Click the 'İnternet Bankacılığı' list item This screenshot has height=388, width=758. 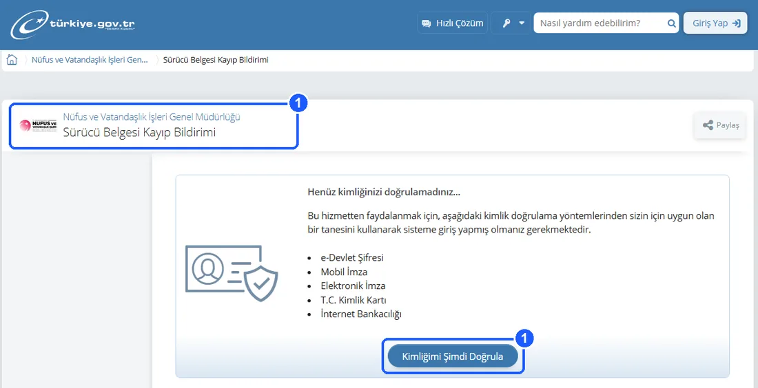[x=361, y=314]
